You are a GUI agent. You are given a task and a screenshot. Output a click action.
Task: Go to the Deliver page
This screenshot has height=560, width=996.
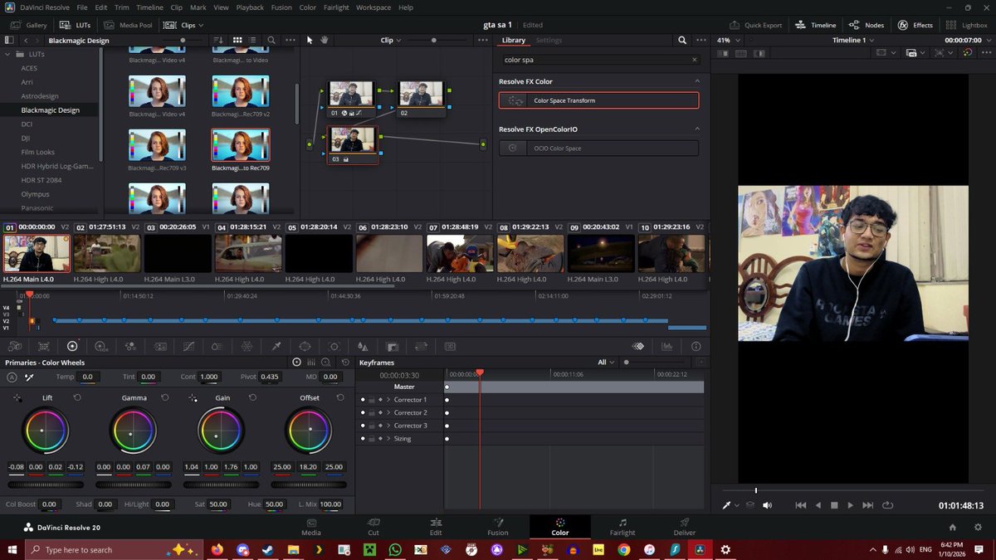[x=685, y=526]
